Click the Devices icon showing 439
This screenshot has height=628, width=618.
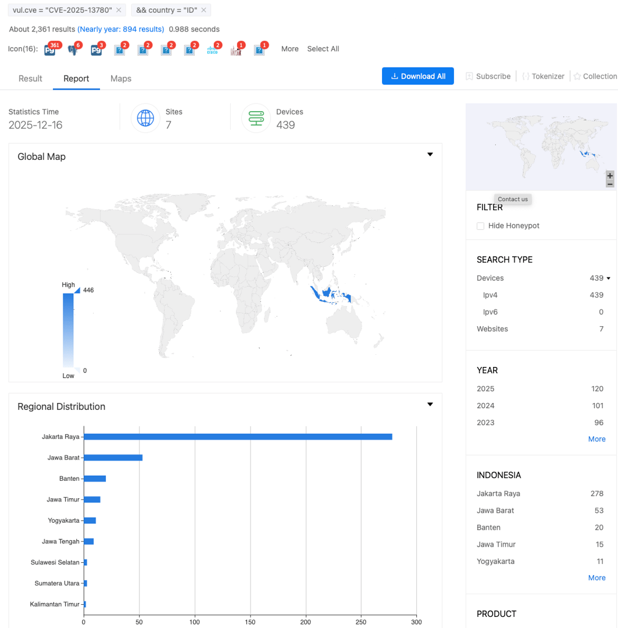(x=256, y=118)
